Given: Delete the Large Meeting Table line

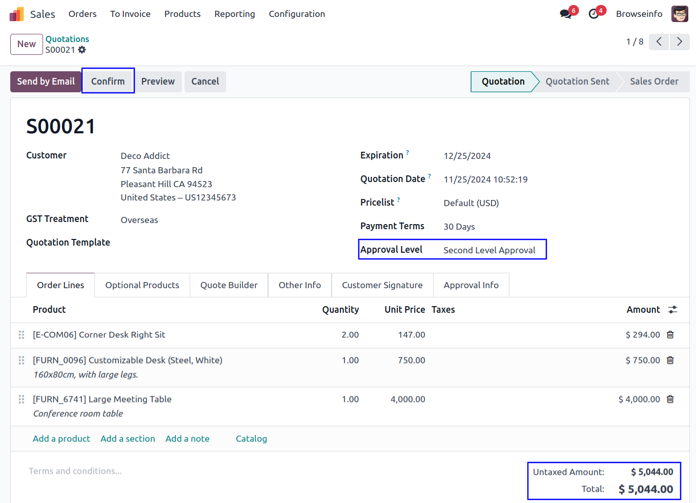Looking at the screenshot, I should [x=670, y=399].
